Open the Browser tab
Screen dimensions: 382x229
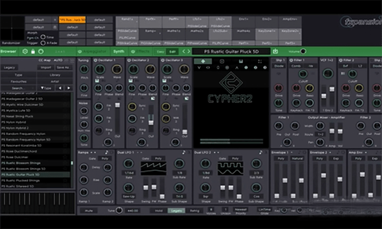coord(8,52)
